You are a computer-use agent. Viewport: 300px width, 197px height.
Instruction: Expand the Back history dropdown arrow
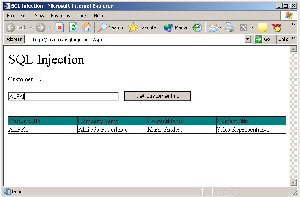point(31,27)
